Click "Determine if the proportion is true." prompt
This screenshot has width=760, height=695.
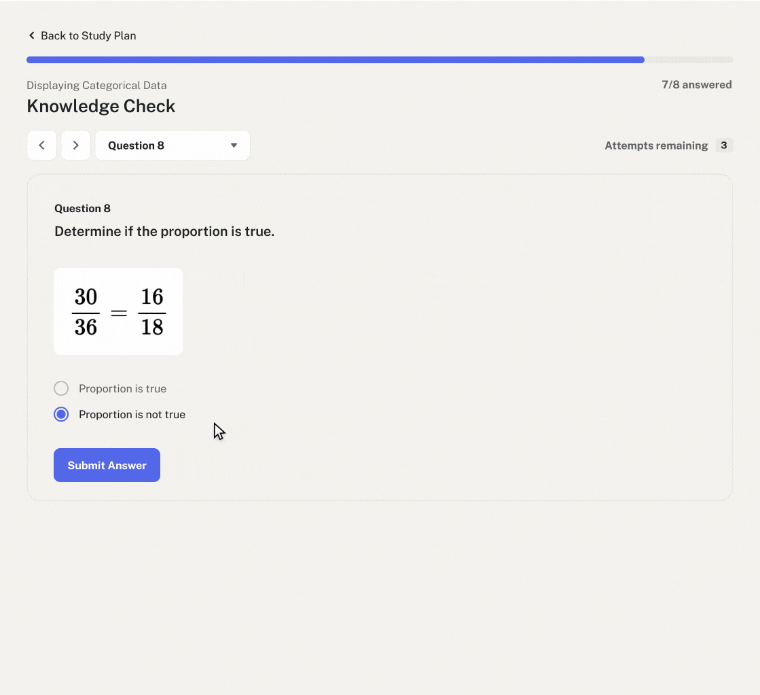(x=164, y=231)
